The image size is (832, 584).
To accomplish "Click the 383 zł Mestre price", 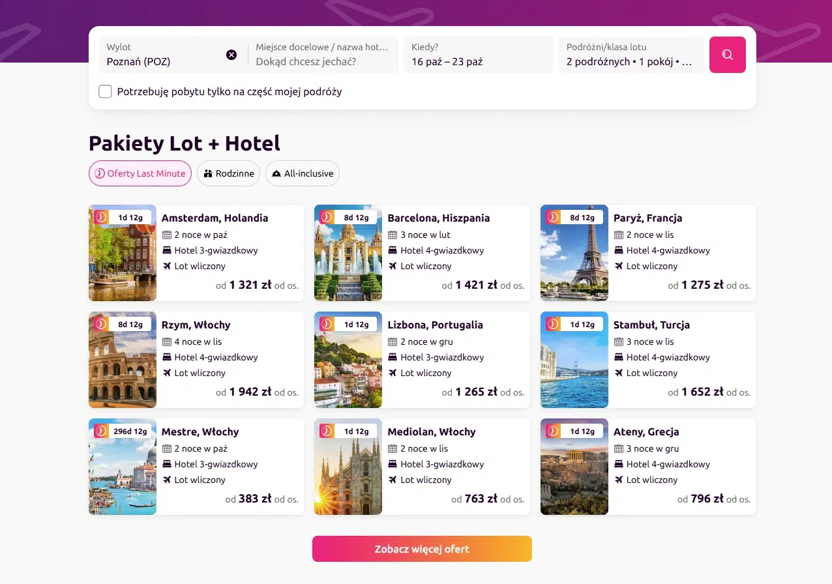I will click(255, 499).
